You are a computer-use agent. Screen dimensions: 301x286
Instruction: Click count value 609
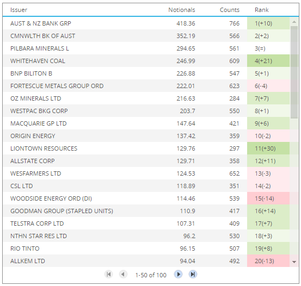(x=235, y=61)
